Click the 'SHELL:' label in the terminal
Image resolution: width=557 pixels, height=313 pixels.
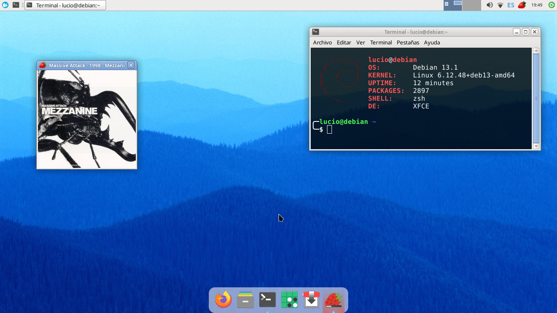pyautogui.click(x=380, y=98)
